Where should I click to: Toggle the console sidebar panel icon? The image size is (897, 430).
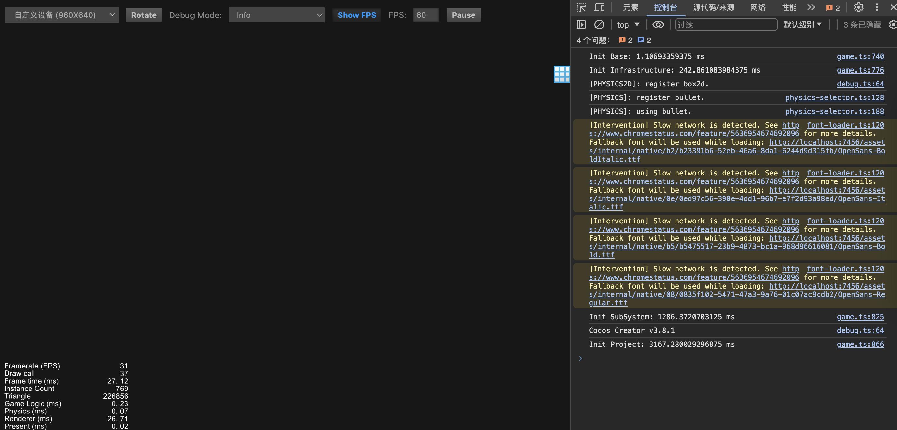(x=581, y=25)
